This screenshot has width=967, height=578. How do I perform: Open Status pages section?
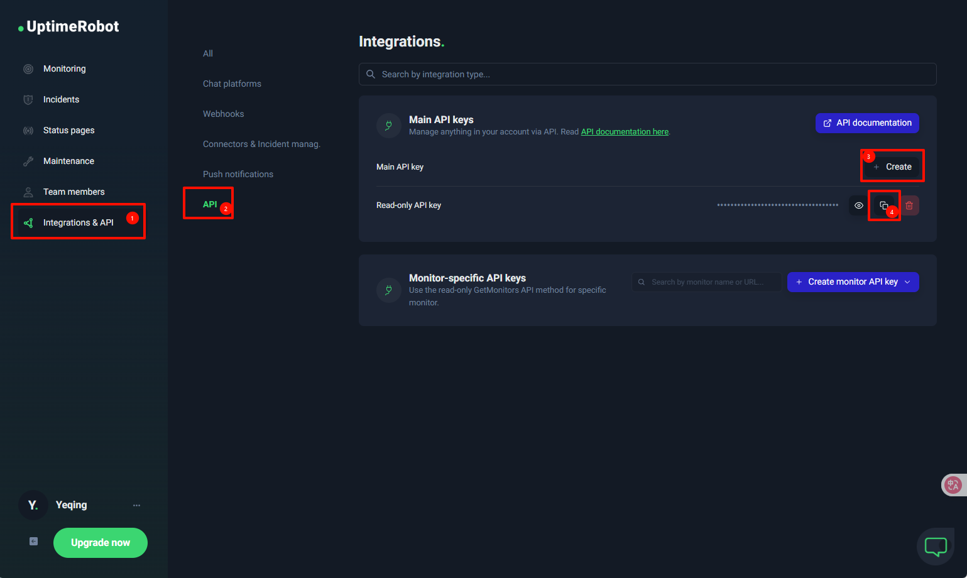coord(68,131)
